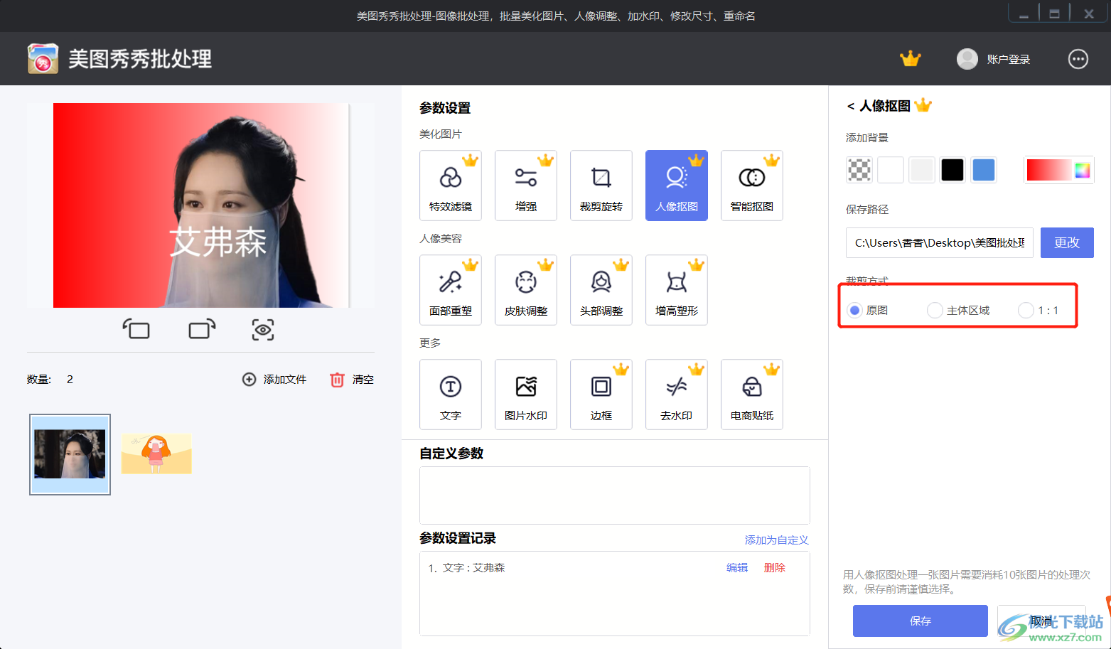
Task: Choose the transparent checkered background swatch
Action: tap(860, 170)
